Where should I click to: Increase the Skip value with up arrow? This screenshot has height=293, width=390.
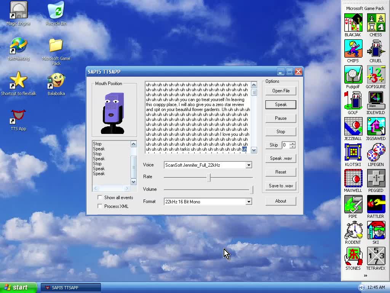[x=292, y=143]
